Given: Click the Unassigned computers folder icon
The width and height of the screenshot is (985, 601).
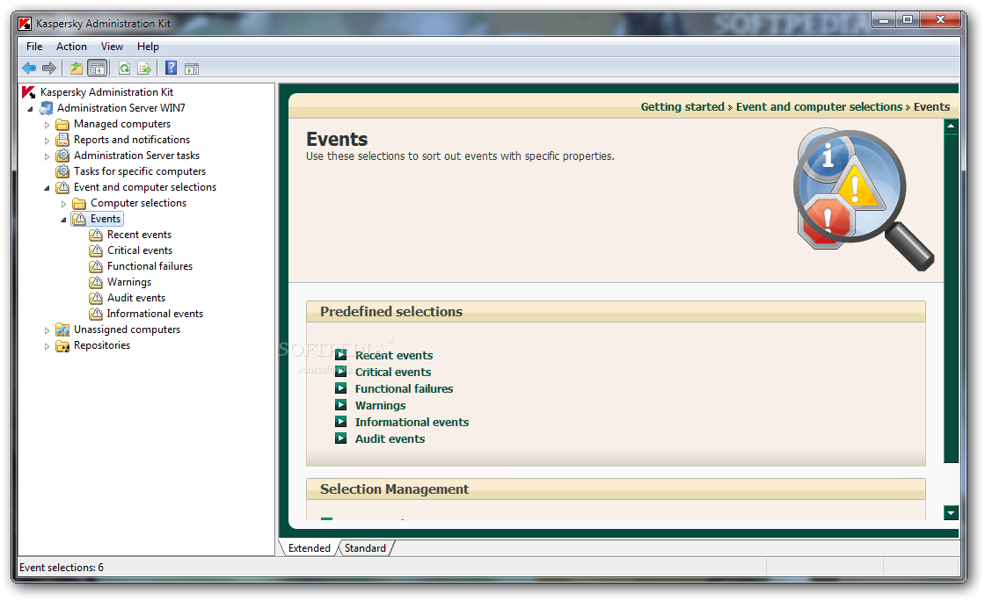Looking at the screenshot, I should (x=62, y=329).
